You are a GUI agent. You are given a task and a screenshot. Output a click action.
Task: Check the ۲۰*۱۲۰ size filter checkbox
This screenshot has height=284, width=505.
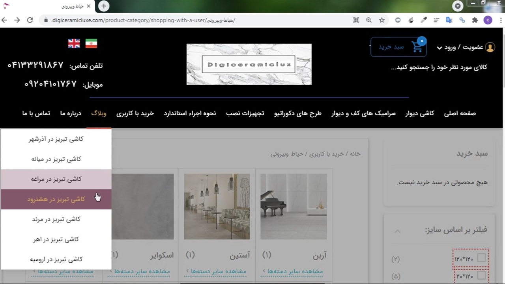pyautogui.click(x=481, y=275)
